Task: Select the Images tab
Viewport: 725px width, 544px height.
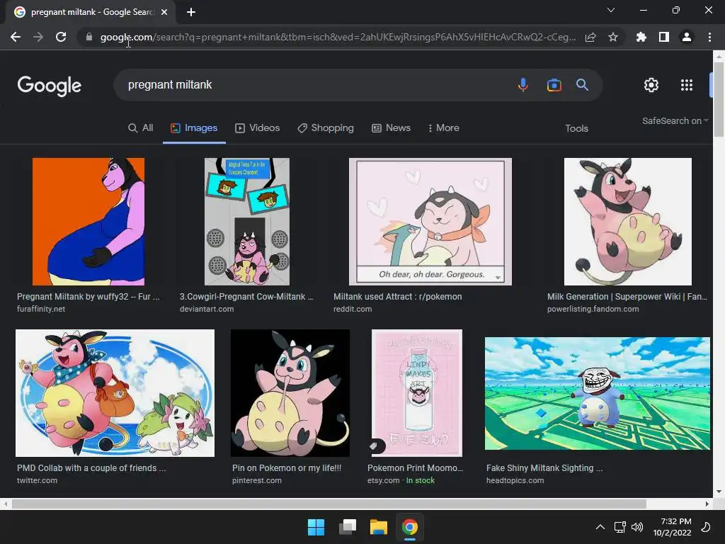Action: pyautogui.click(x=194, y=128)
